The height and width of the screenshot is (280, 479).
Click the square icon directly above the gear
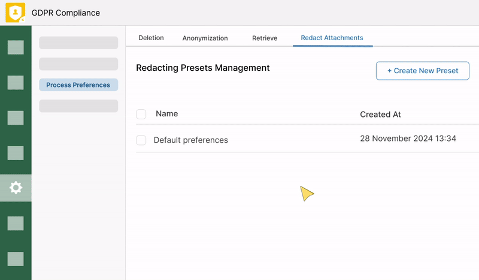point(16,153)
